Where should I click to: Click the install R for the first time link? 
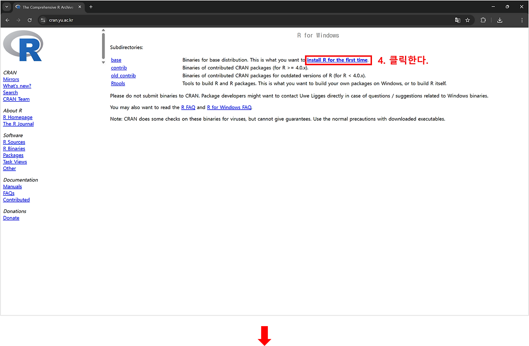[338, 60]
